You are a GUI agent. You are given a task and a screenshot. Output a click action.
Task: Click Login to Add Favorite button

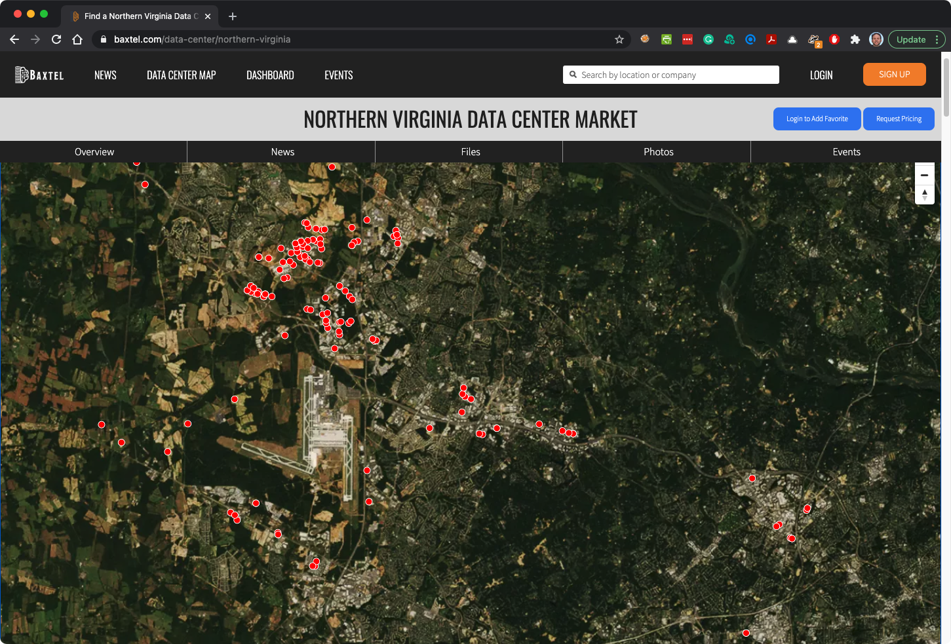pyautogui.click(x=817, y=119)
